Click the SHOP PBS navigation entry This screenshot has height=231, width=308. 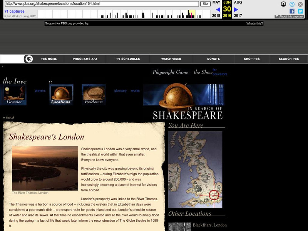252,59
